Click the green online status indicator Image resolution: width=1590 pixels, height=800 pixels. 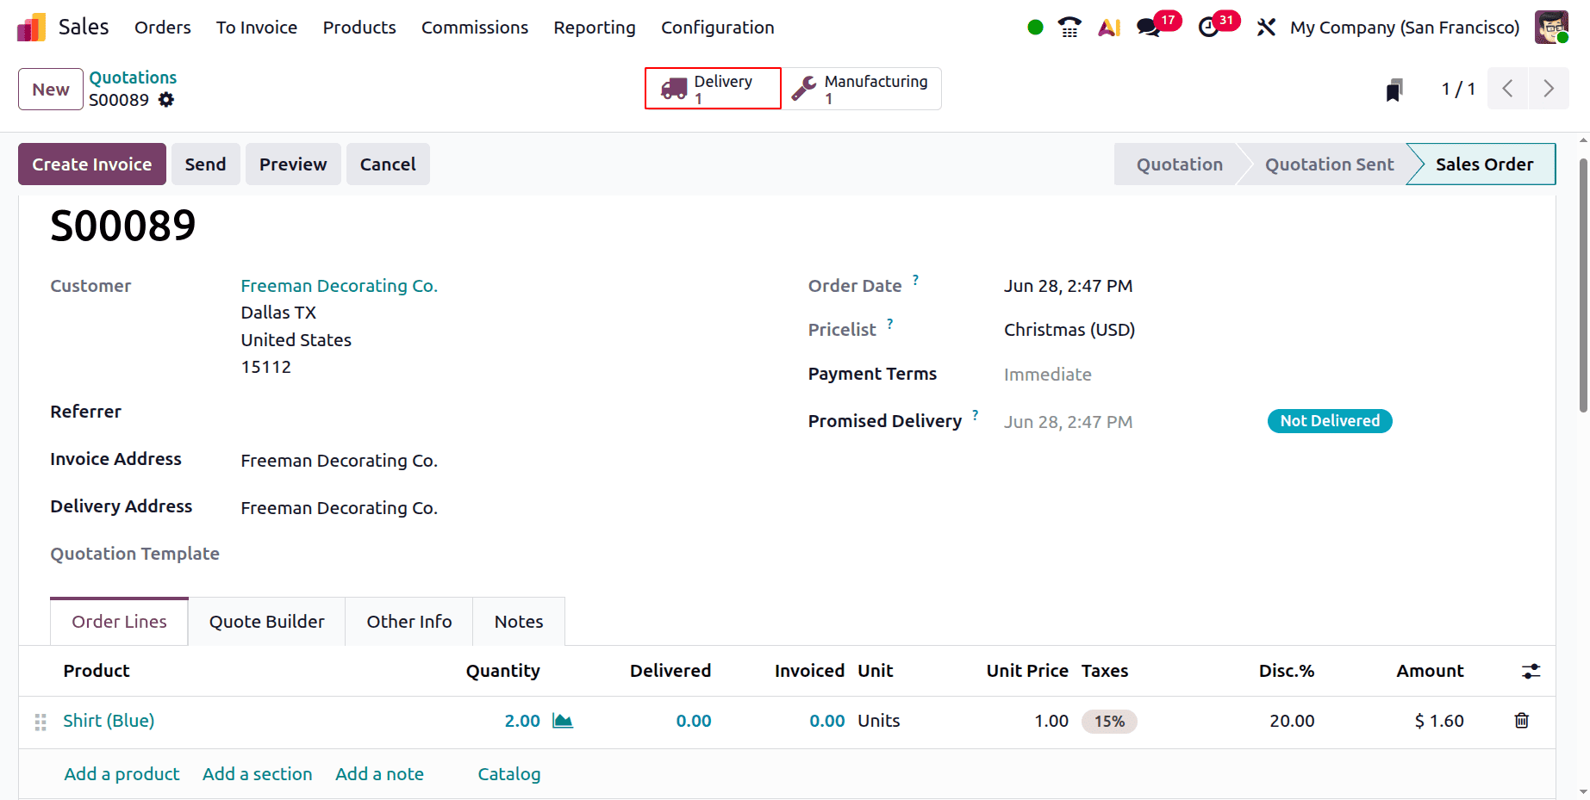click(x=1036, y=28)
